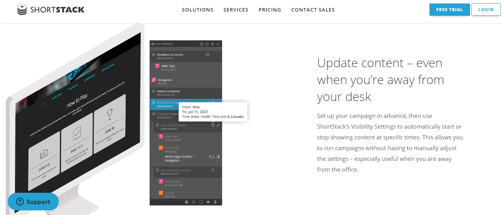This screenshot has width=502, height=215.
Task: Click the entries icon next to the number 9
Action: coord(213,157)
